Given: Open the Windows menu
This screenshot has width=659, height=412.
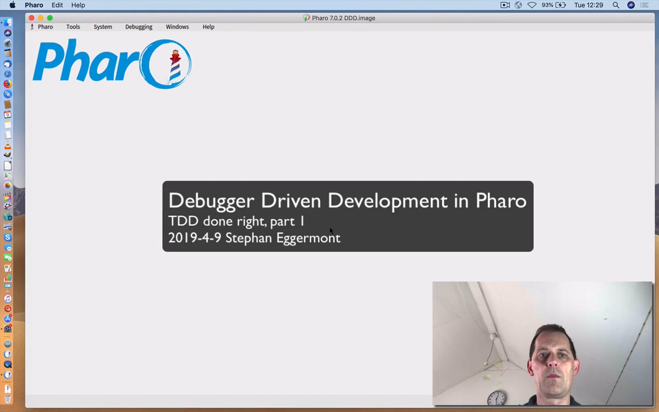Looking at the screenshot, I should click(x=177, y=27).
